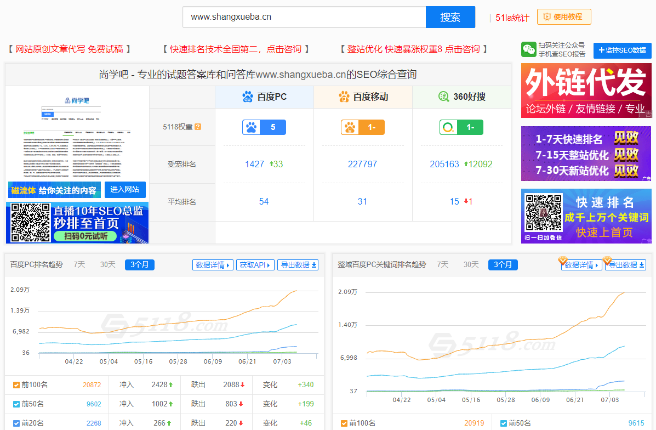The height and width of the screenshot is (430, 656).
Task: Click the crown icon on right 数据详情
Action: click(x=563, y=261)
